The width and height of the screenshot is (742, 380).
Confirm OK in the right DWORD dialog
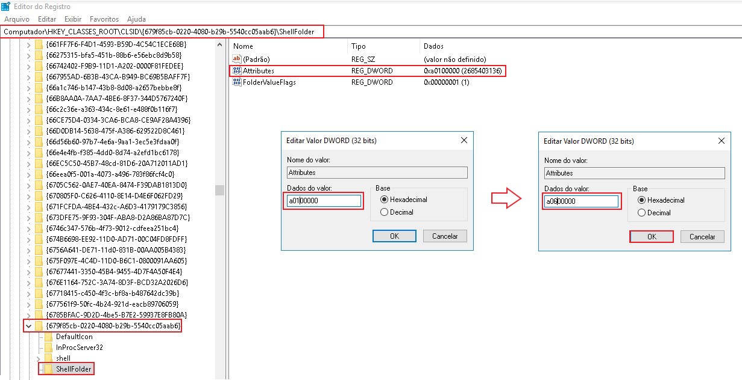[652, 237]
